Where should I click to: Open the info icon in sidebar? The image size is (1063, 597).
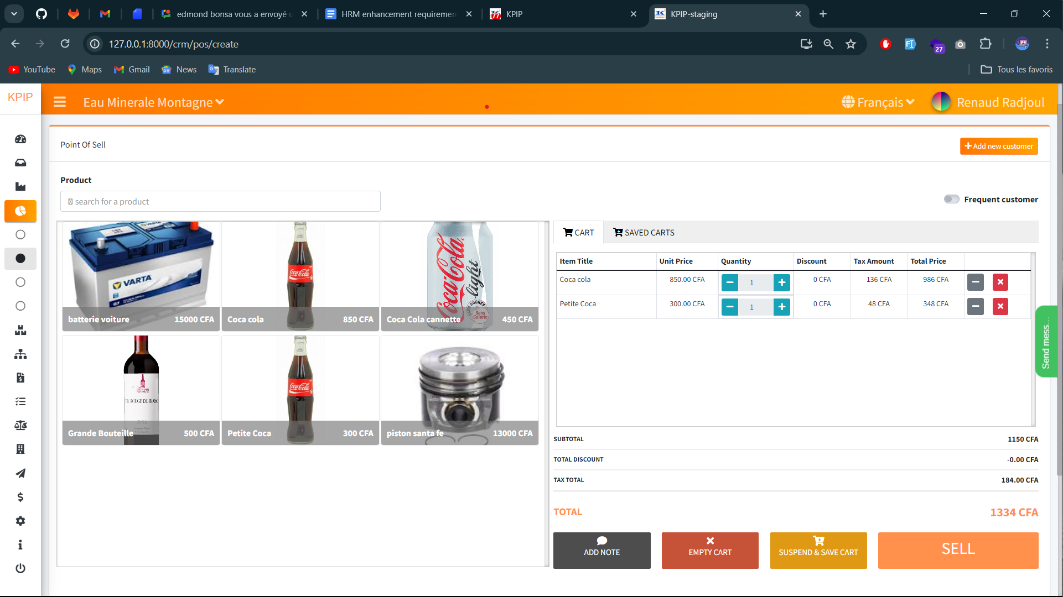click(20, 544)
